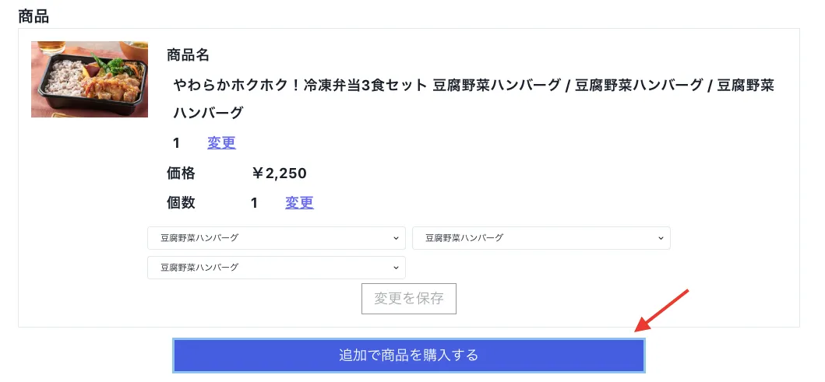The height and width of the screenshot is (382, 825).
Task: Click the bento product thumbnail image
Action: click(90, 79)
